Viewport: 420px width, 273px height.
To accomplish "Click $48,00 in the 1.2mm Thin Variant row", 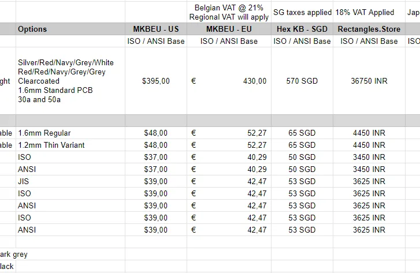I will tap(156, 145).
